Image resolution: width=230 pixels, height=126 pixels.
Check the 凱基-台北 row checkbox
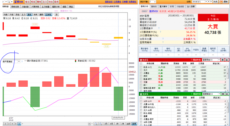[x=141, y=67]
